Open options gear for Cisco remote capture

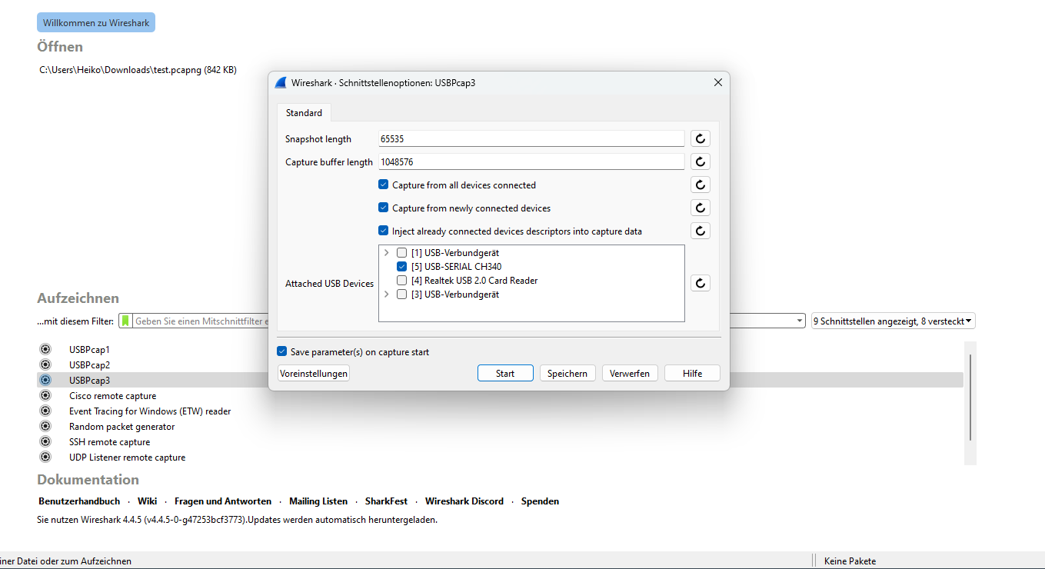(45, 395)
